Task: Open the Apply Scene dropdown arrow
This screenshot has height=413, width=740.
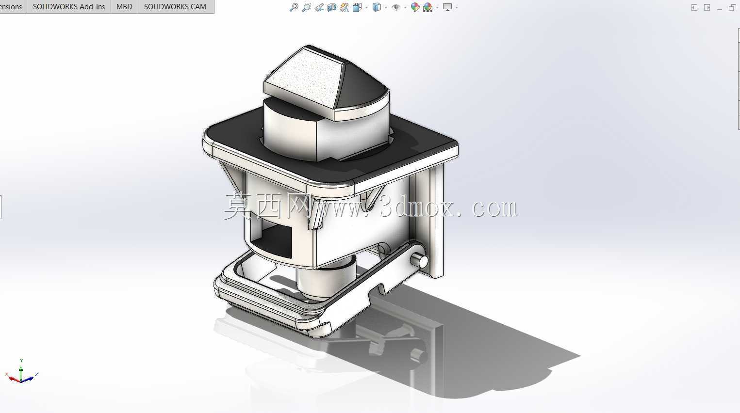Action: [x=437, y=7]
